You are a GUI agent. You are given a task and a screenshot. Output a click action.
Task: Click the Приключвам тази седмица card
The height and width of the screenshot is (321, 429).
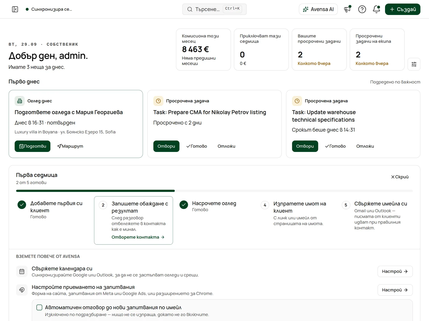261,49
